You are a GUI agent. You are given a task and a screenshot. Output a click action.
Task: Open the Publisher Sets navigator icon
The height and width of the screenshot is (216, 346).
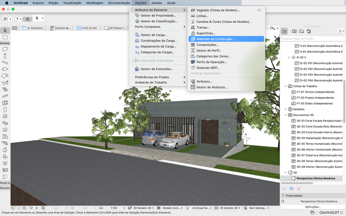pos(309,31)
